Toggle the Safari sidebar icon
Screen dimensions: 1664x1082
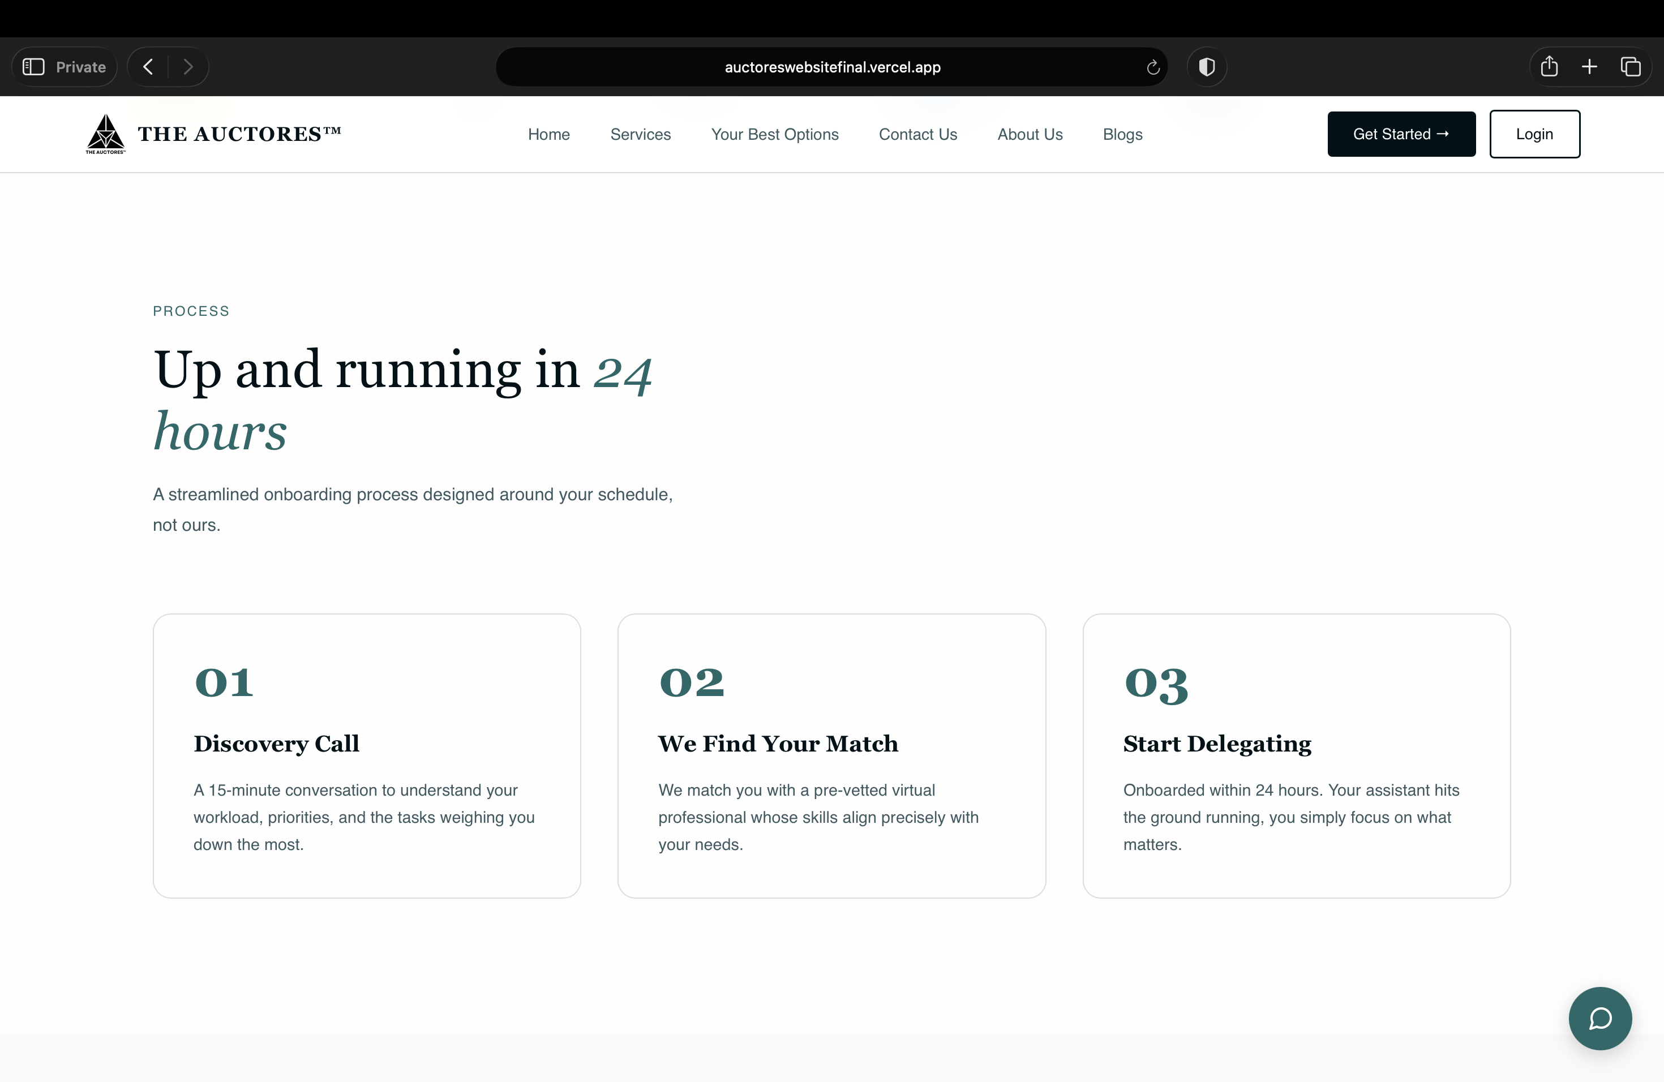33,66
